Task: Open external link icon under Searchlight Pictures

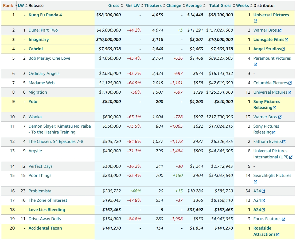Action: click(255, 182)
